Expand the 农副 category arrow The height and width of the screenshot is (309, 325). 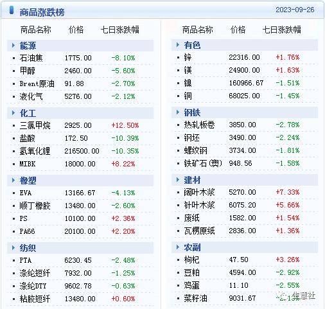click(x=178, y=247)
